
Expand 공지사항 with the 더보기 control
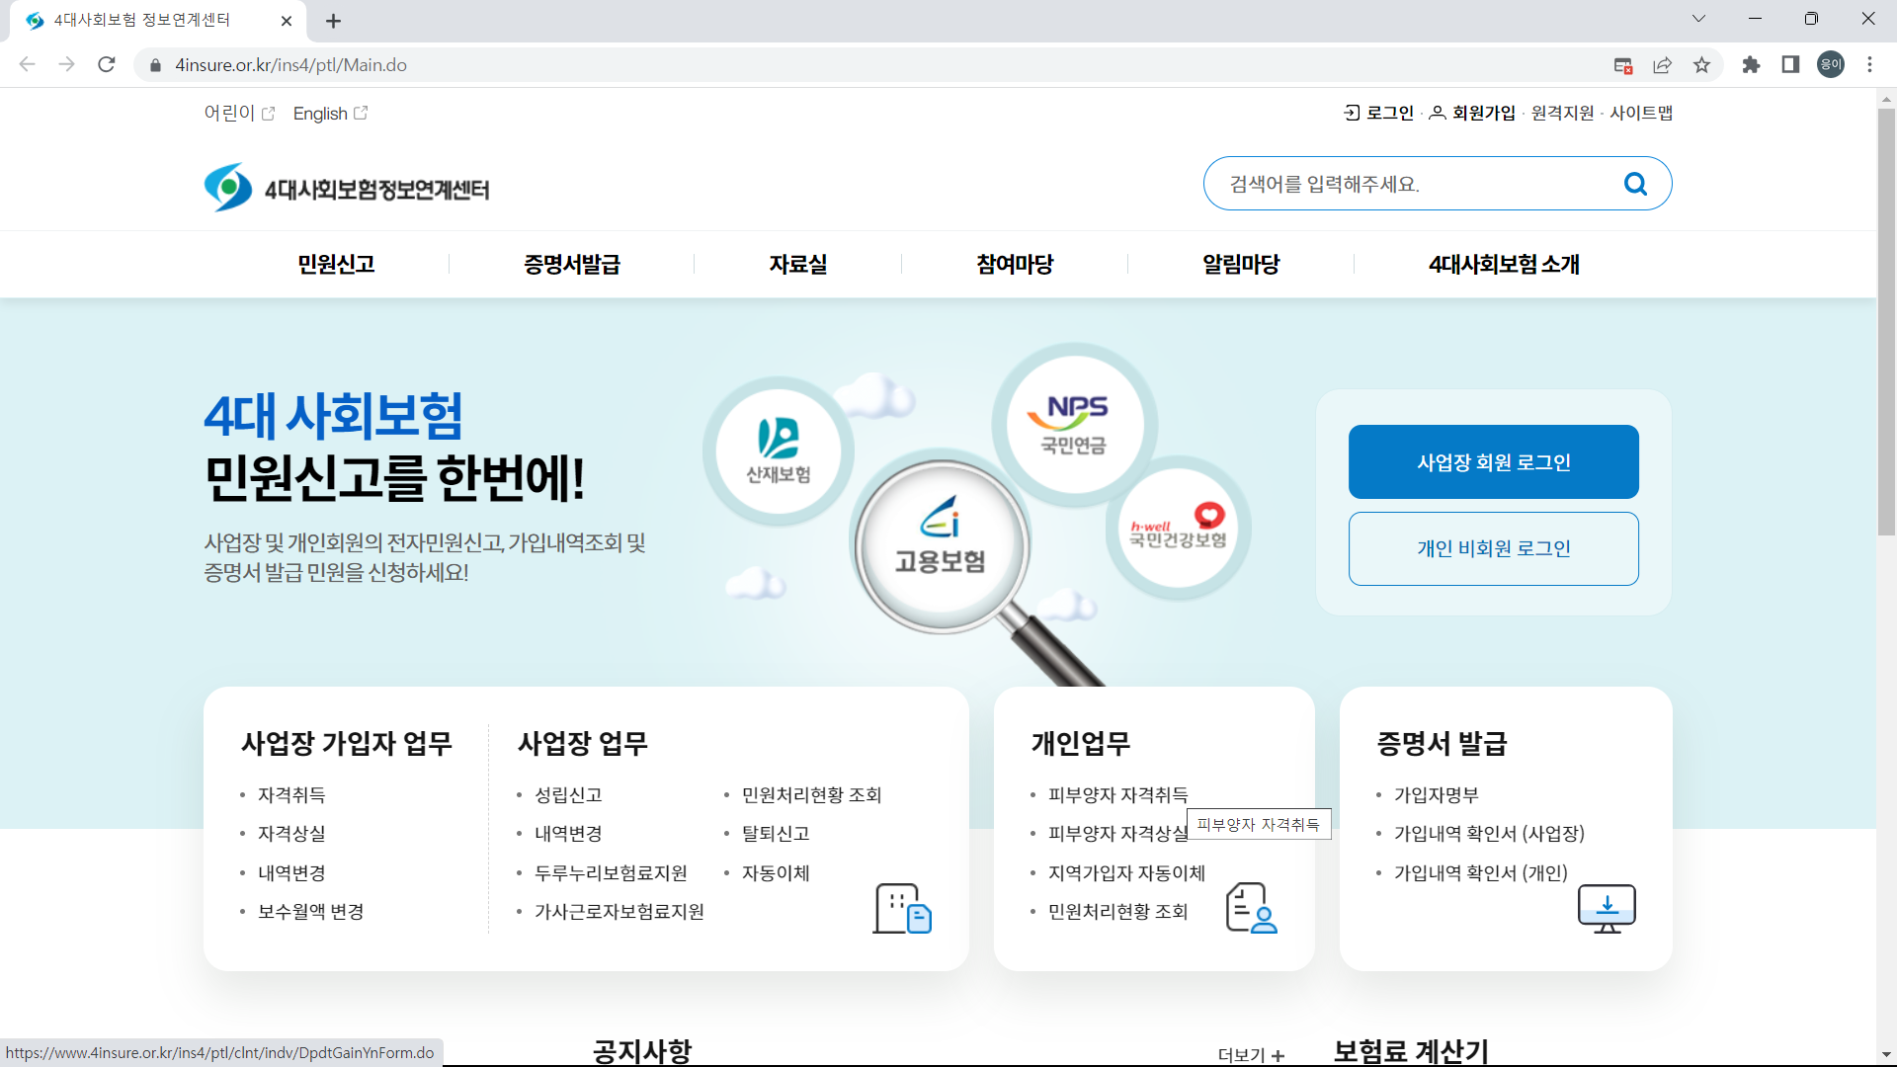click(x=1250, y=1054)
